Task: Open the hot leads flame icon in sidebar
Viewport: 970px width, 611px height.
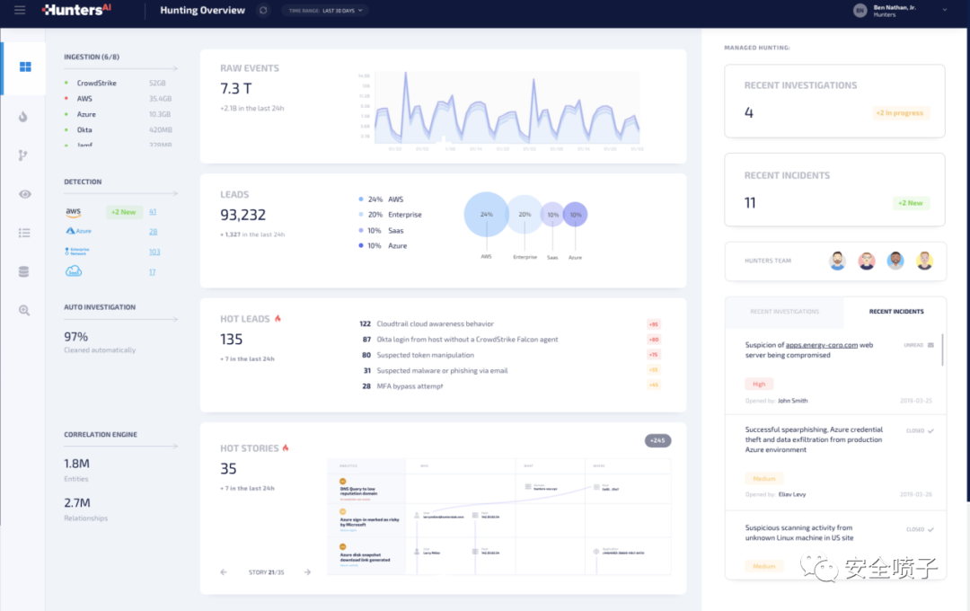Action: tap(23, 117)
